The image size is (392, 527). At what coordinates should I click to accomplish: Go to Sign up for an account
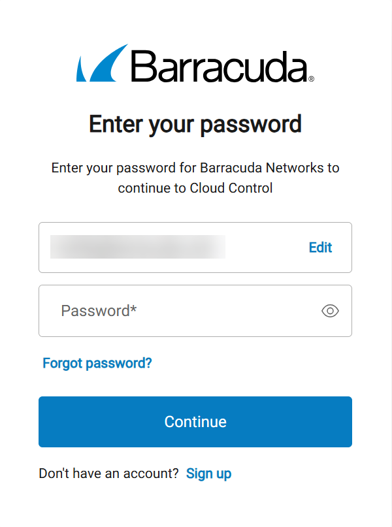coord(208,473)
